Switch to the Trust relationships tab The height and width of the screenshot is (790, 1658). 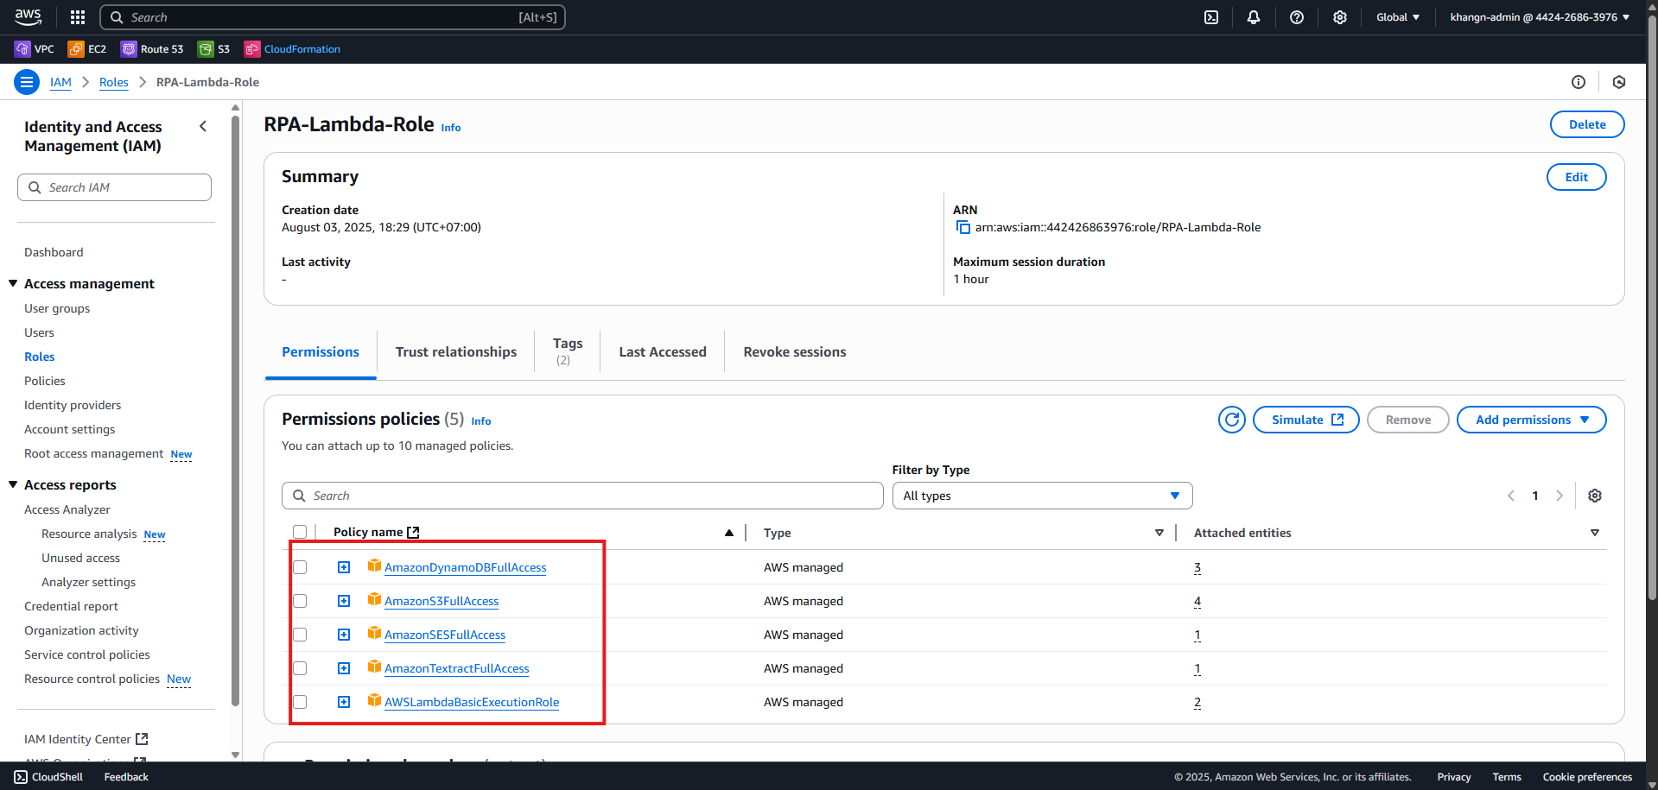tap(456, 352)
